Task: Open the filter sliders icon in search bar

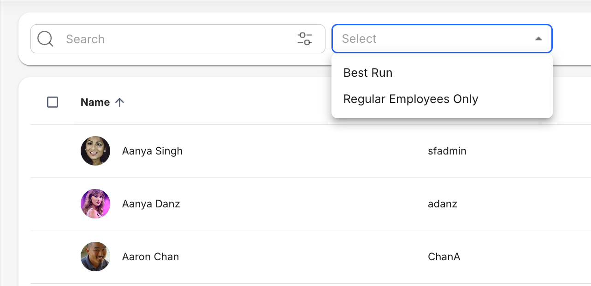Action: [x=305, y=39]
